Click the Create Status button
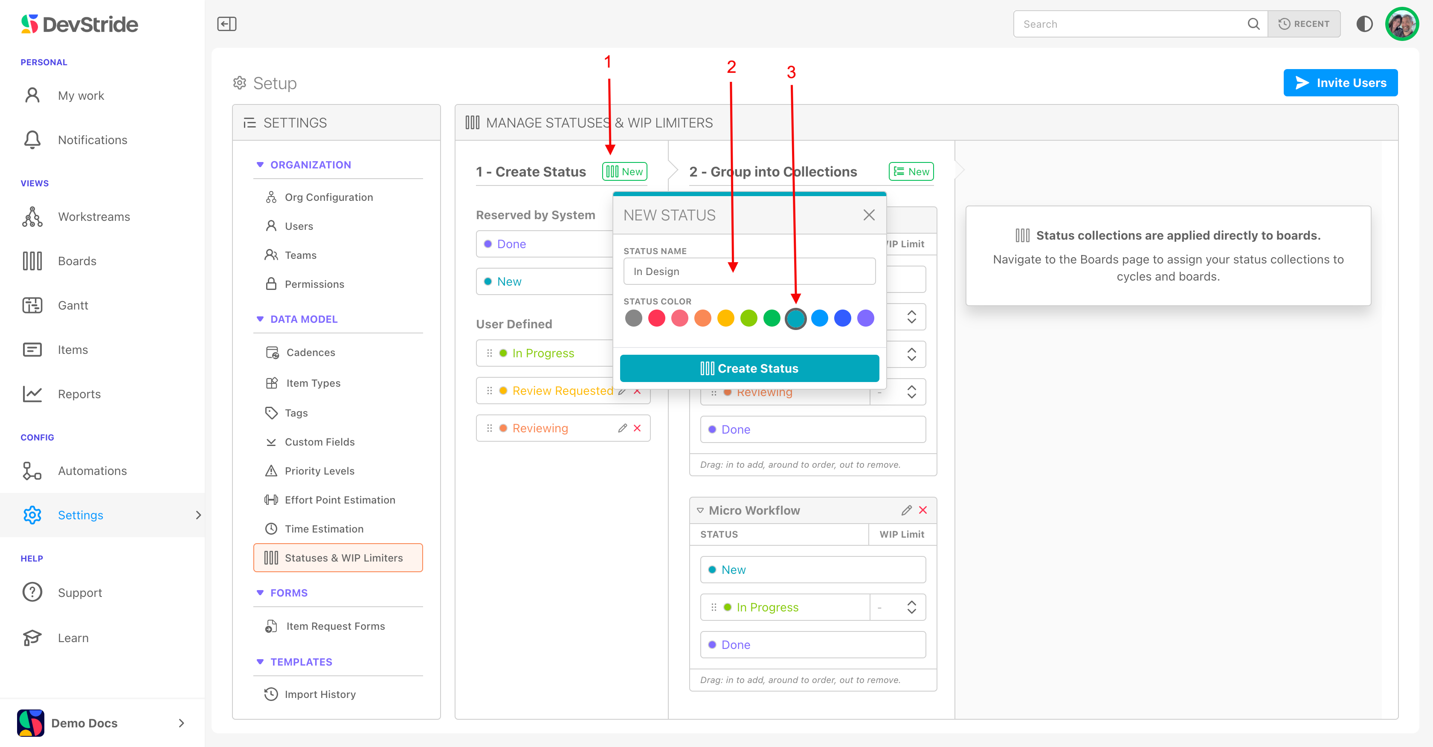Image resolution: width=1433 pixels, height=747 pixels. (749, 368)
